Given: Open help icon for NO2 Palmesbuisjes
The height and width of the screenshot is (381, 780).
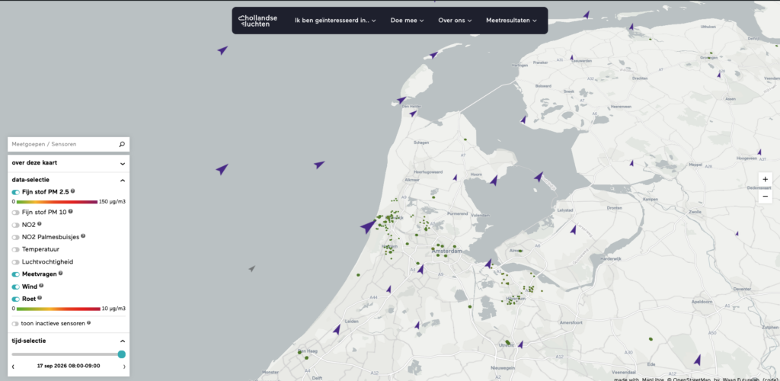Looking at the screenshot, I should coord(83,236).
